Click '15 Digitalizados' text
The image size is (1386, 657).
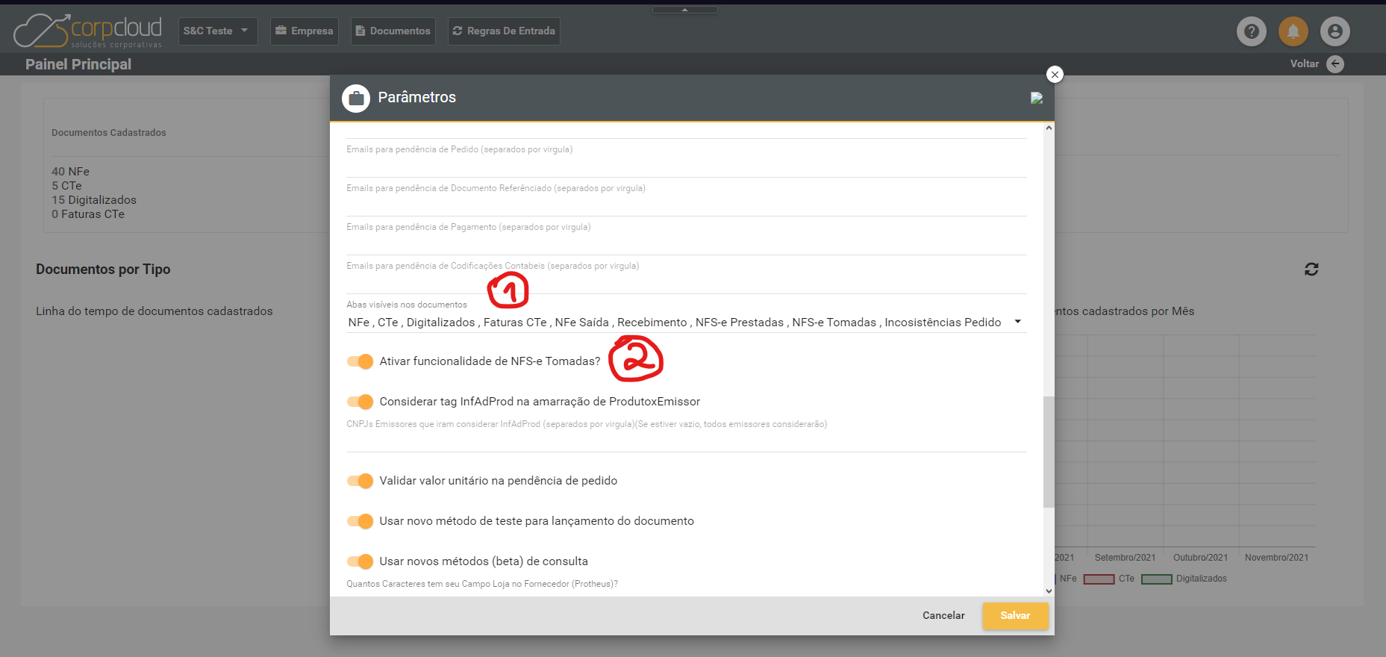(94, 200)
